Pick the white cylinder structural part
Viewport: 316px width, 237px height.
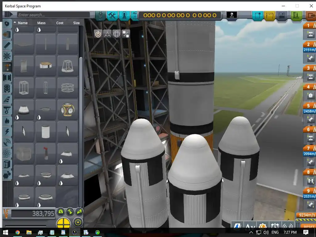[x=46, y=131]
